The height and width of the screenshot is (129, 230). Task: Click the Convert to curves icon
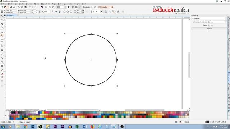(x=118, y=11)
